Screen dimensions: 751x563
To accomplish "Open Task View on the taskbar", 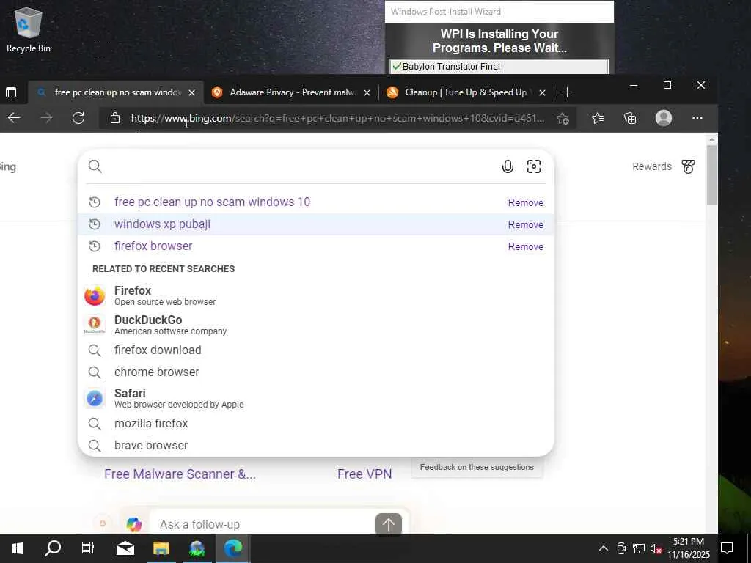I will coord(88,548).
